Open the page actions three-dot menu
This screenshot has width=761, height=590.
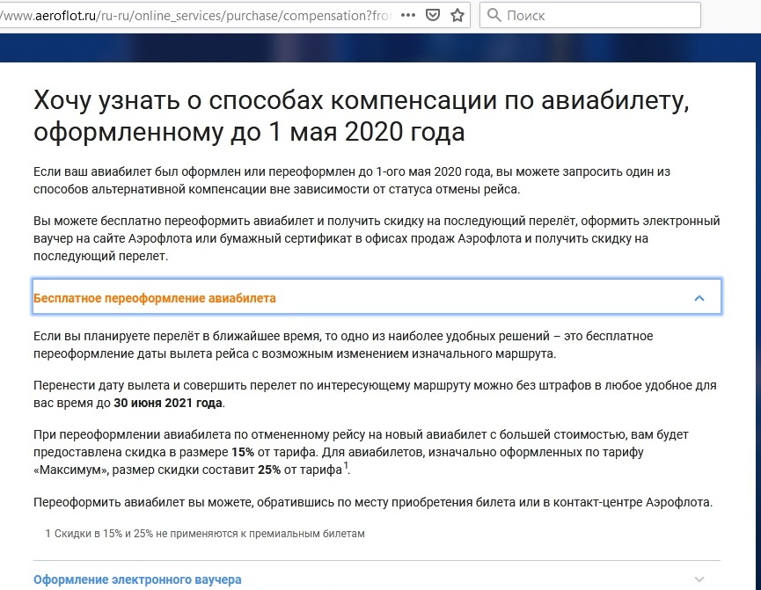(x=408, y=15)
